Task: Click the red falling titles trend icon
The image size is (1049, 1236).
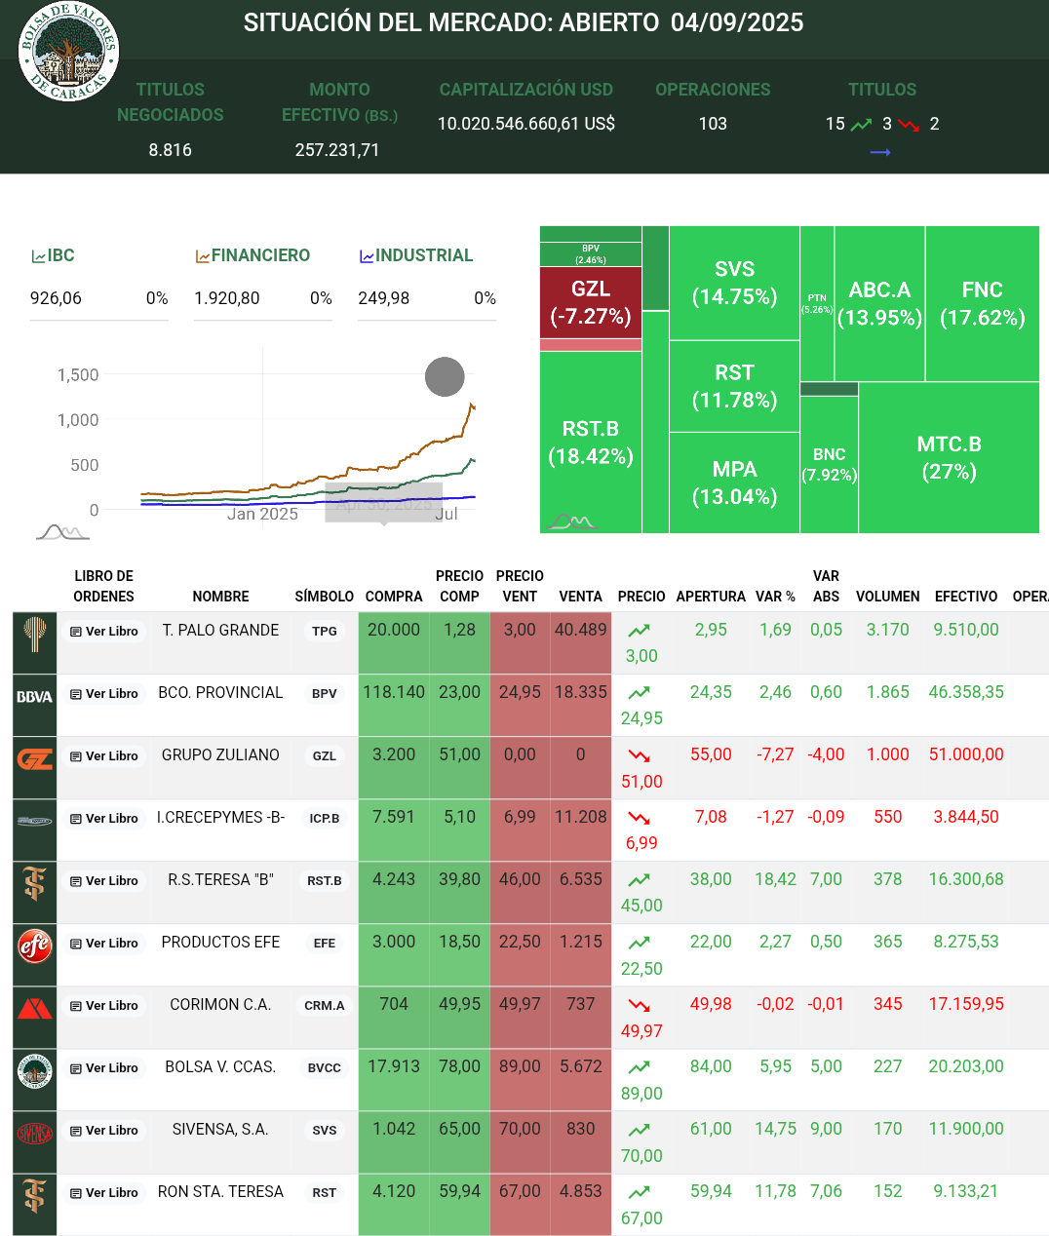Action: [909, 125]
